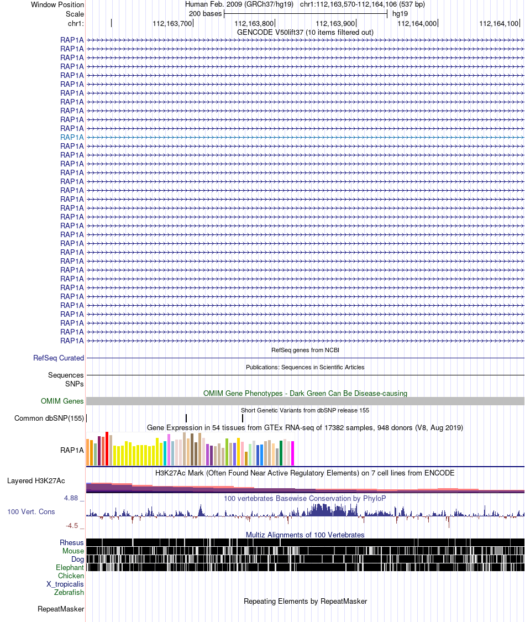525x622 pixels.
Task: Select the Chicken alignment label
Action: (x=71, y=576)
